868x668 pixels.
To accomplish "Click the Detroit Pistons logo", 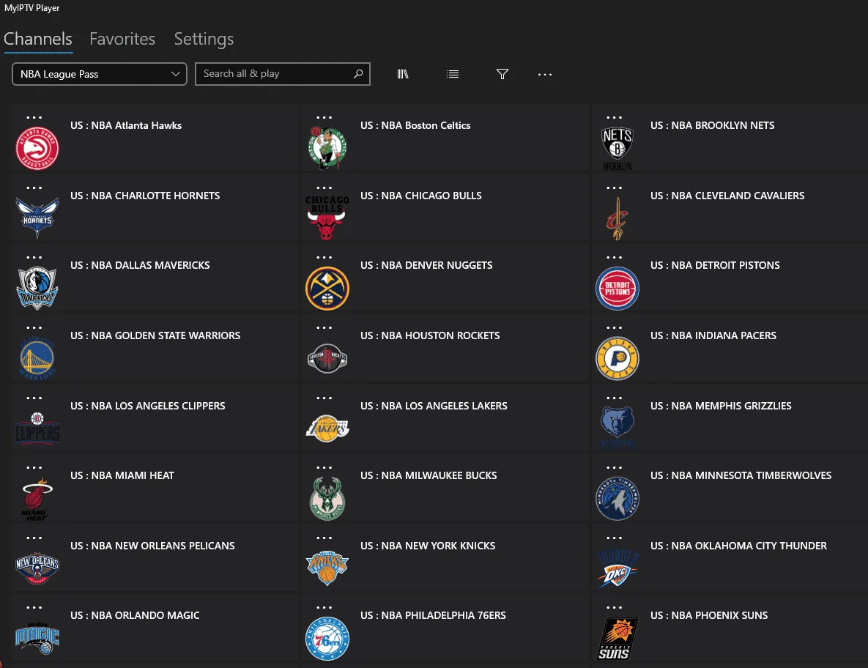I will [617, 289].
